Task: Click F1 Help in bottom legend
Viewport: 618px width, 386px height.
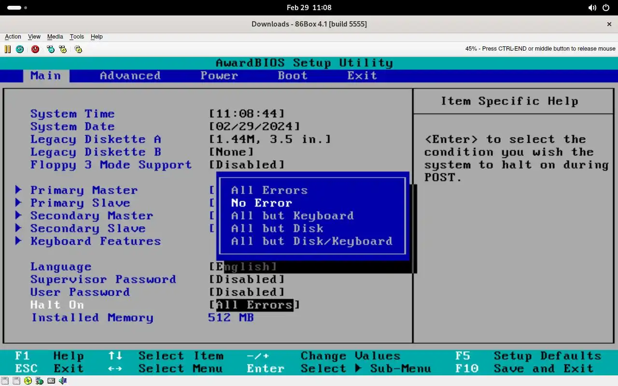Action: (x=49, y=356)
